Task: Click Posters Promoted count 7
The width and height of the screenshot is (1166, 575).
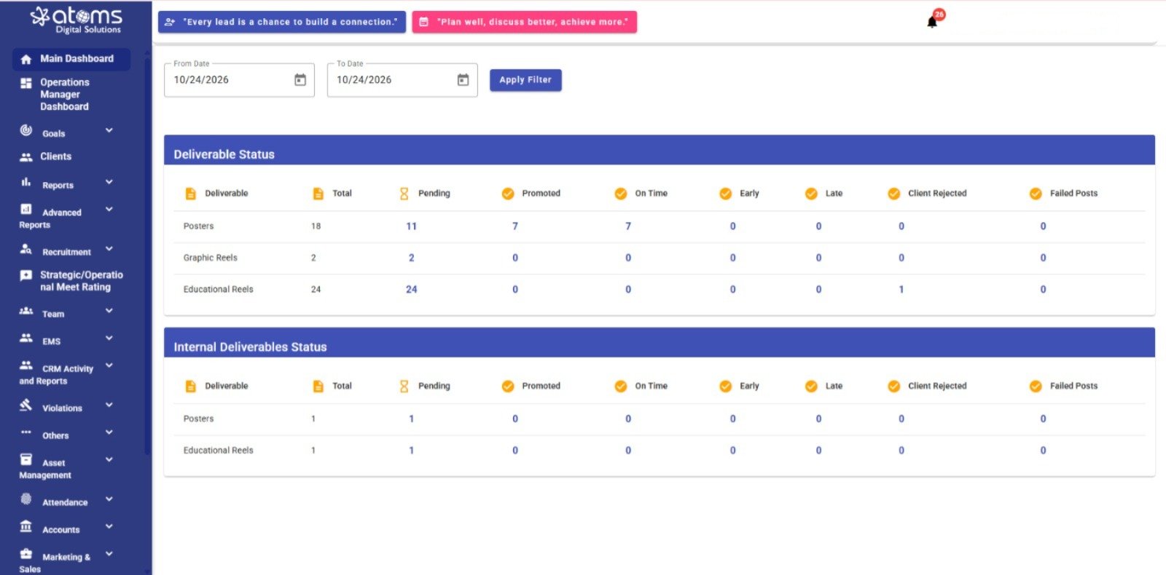Action: [x=515, y=226]
